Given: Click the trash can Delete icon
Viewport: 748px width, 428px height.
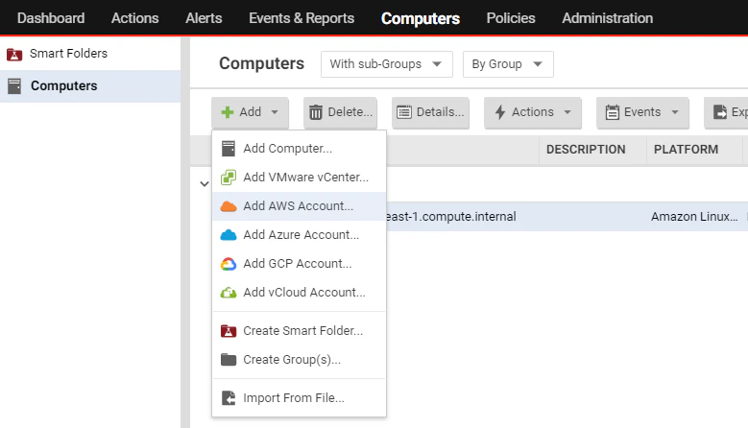Looking at the screenshot, I should (316, 112).
